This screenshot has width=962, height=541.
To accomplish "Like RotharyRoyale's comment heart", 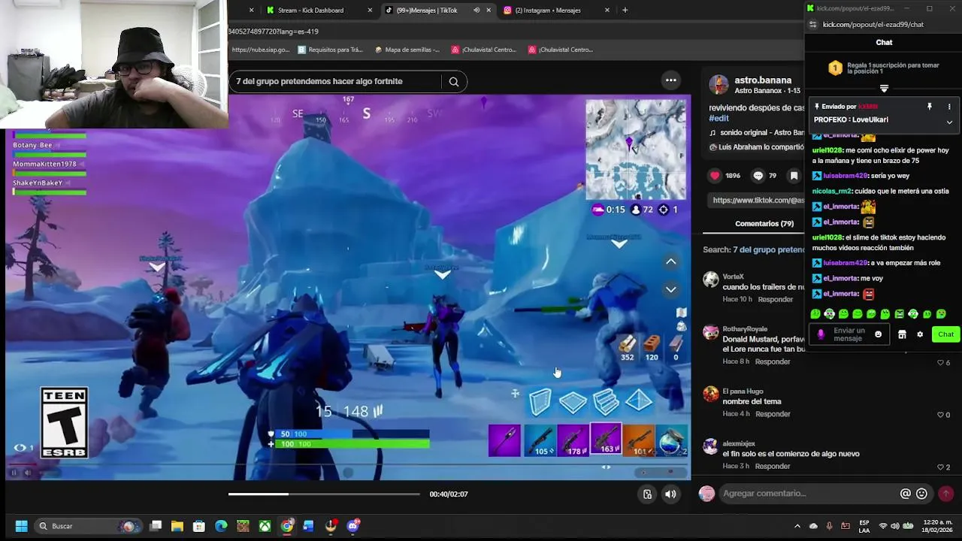I will click(x=940, y=362).
